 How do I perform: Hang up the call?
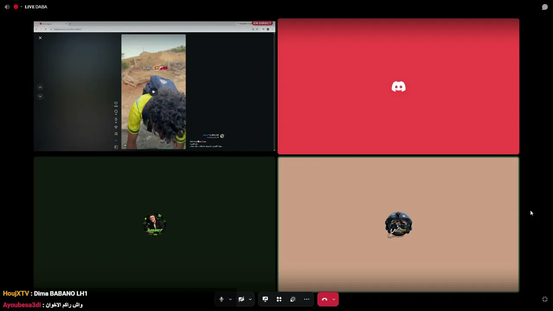point(324,299)
